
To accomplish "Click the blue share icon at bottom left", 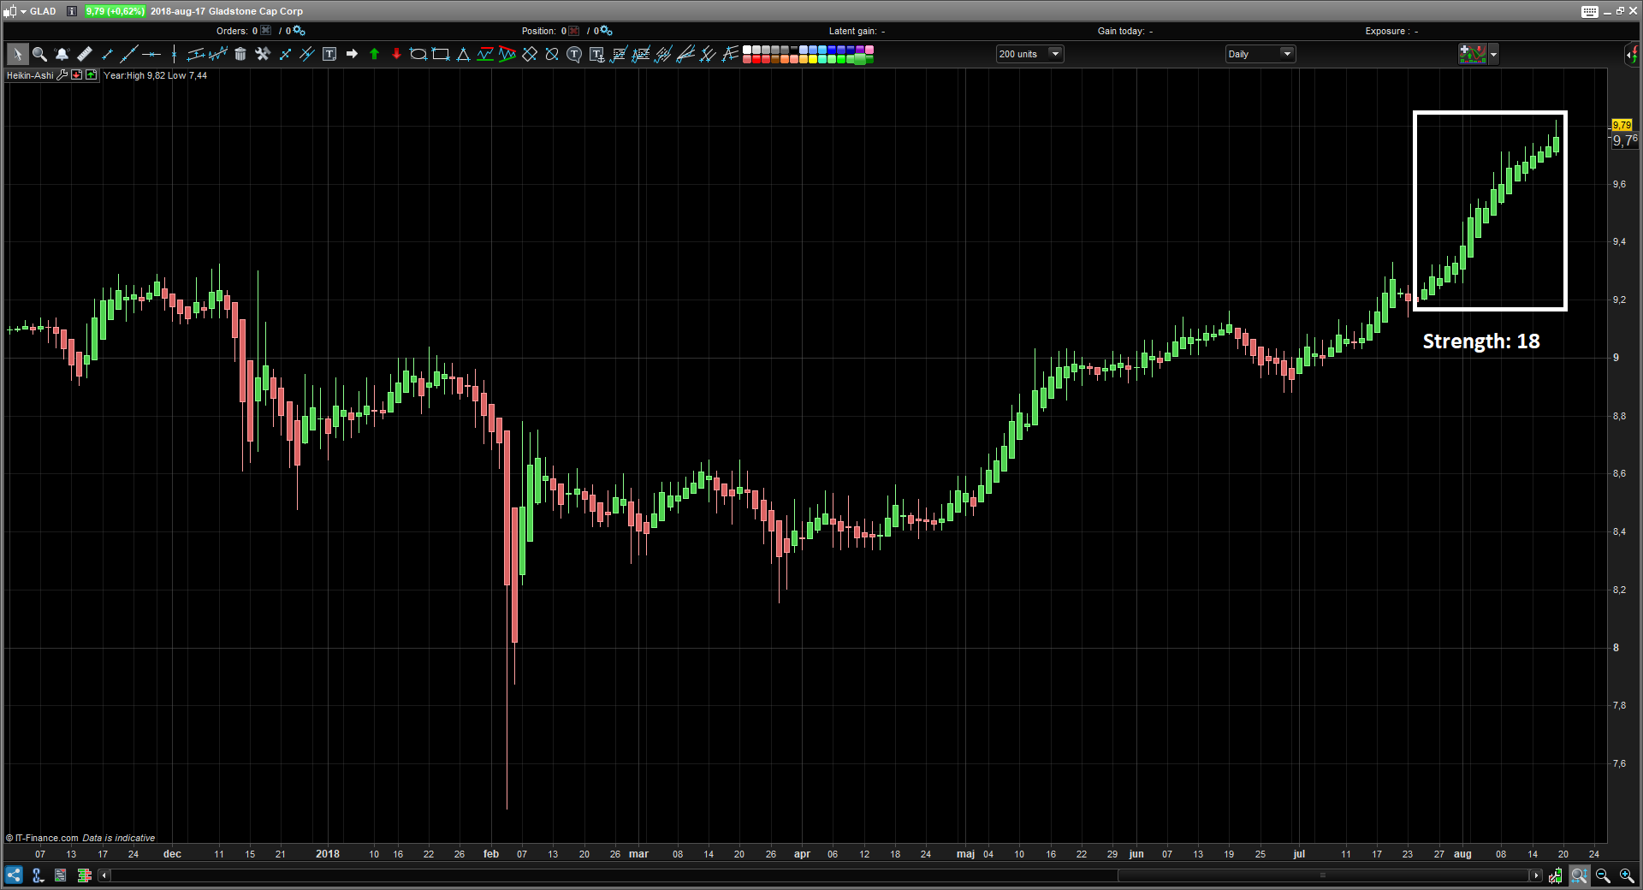I will [x=14, y=875].
